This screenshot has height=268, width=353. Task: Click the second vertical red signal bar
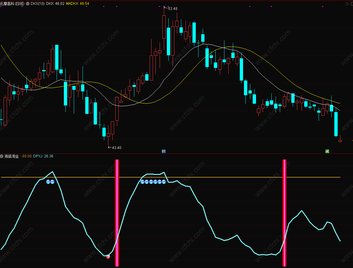pyautogui.click(x=284, y=213)
